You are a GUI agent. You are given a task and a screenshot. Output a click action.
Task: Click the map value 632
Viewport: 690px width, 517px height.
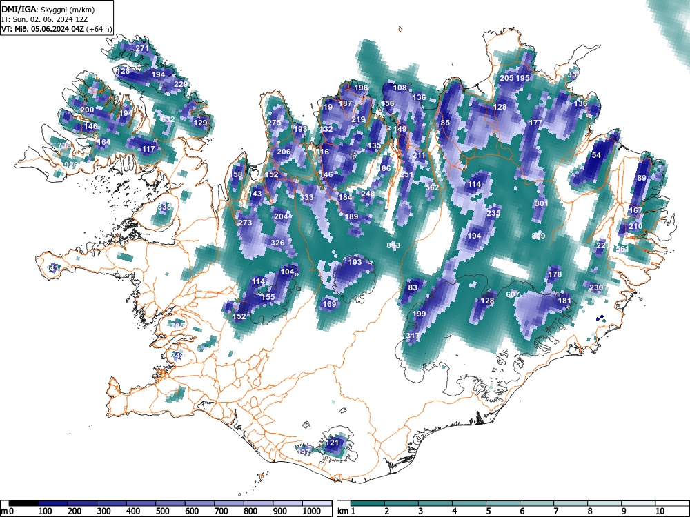point(168,119)
